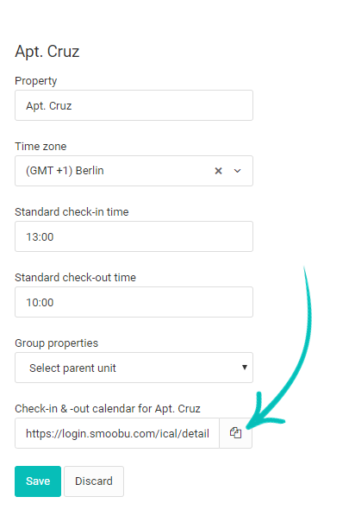Click the Standard check-out time label
Screen dimensions: 355x522
(75, 277)
